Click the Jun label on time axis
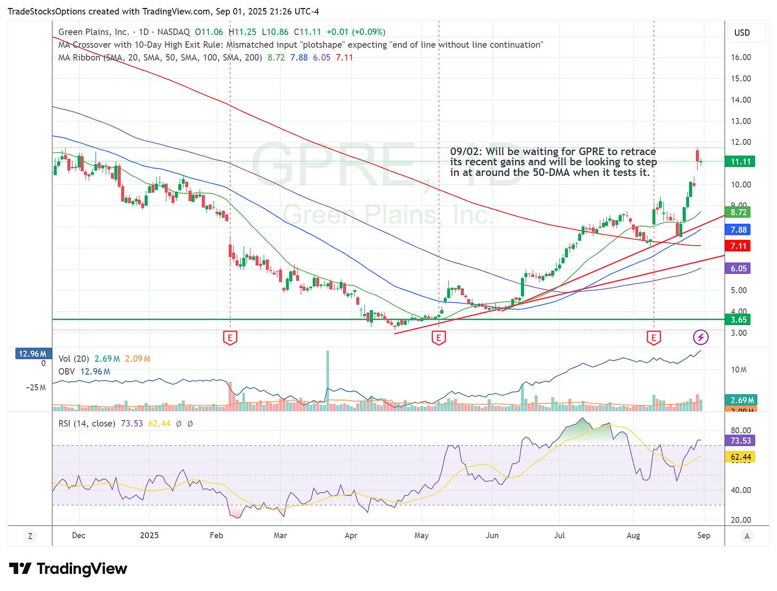The image size is (777, 591). 492,536
